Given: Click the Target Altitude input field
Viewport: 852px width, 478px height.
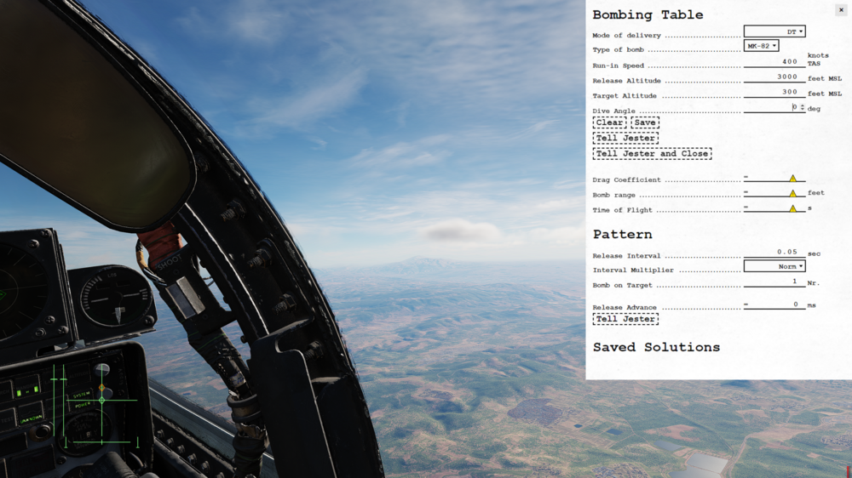Looking at the screenshot, I should point(774,92).
